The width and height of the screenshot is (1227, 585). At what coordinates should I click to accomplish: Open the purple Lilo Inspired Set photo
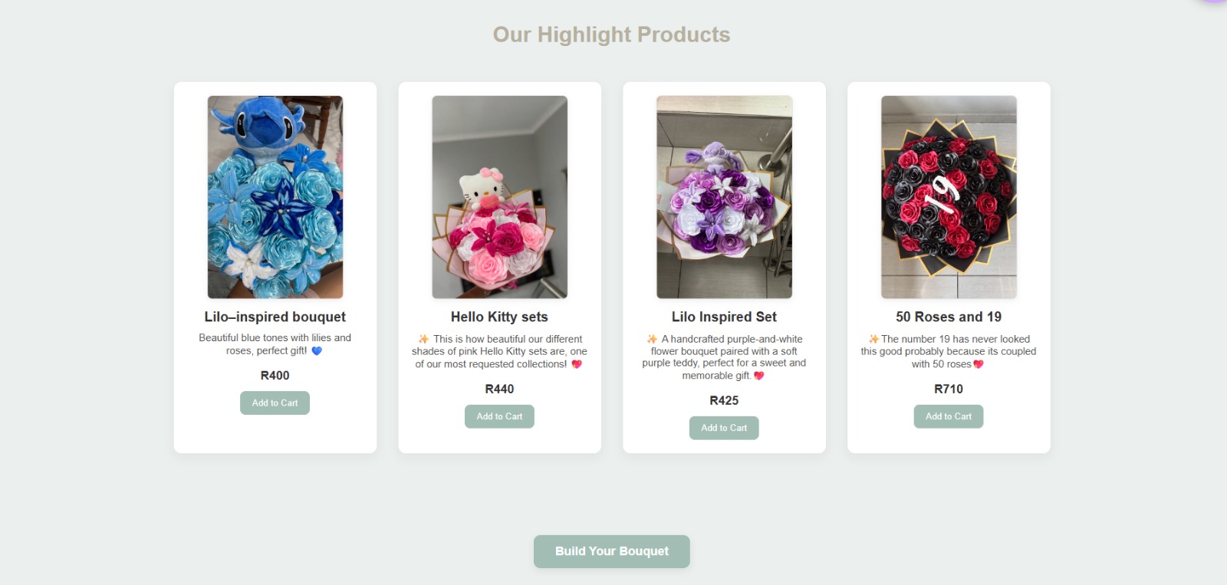click(724, 197)
